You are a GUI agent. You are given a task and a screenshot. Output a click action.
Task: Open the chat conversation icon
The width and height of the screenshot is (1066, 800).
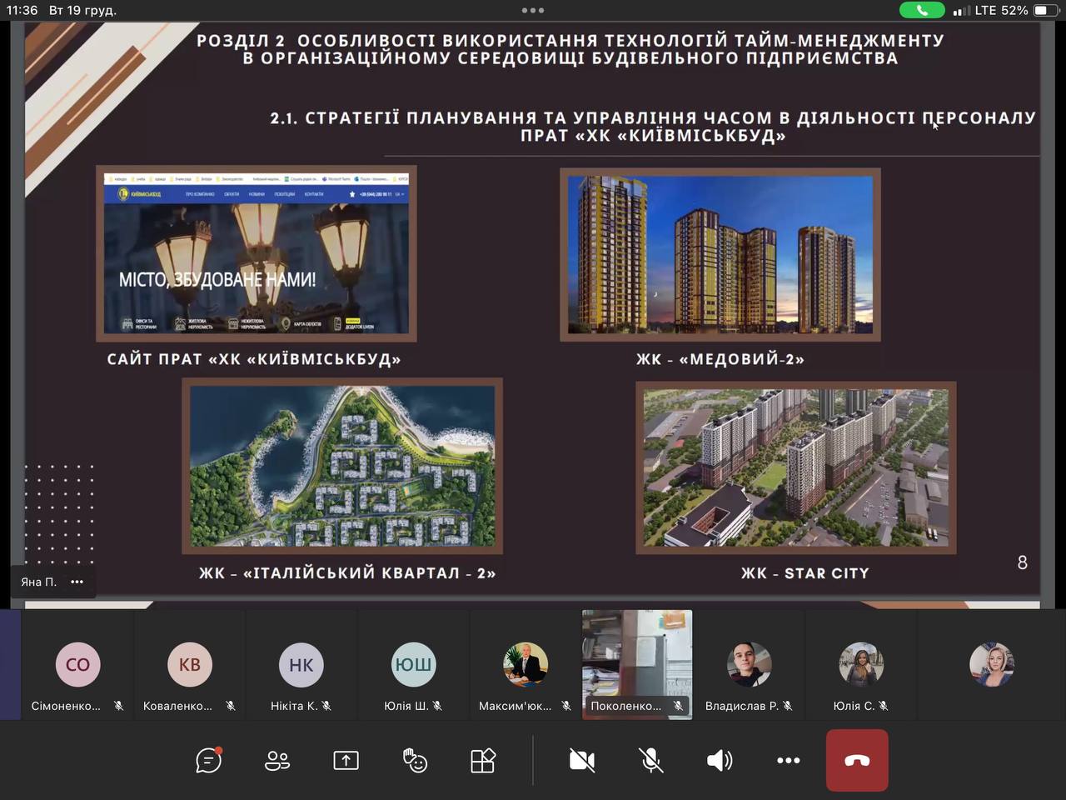[x=208, y=760]
